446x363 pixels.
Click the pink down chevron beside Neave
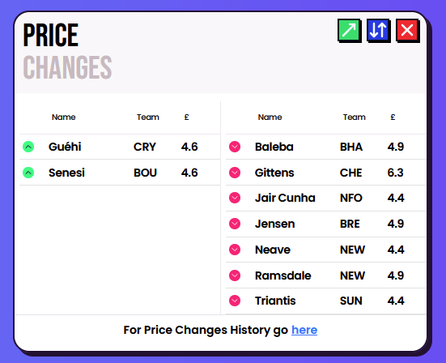click(x=235, y=250)
